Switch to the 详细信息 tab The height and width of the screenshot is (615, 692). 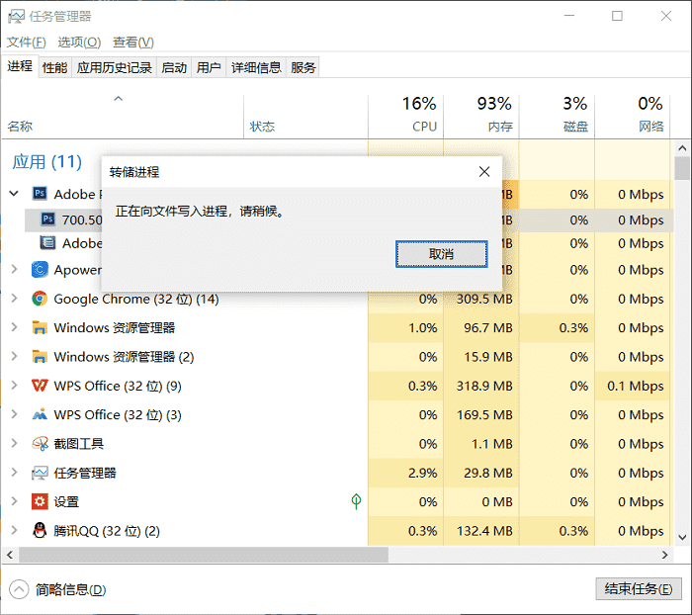(256, 67)
